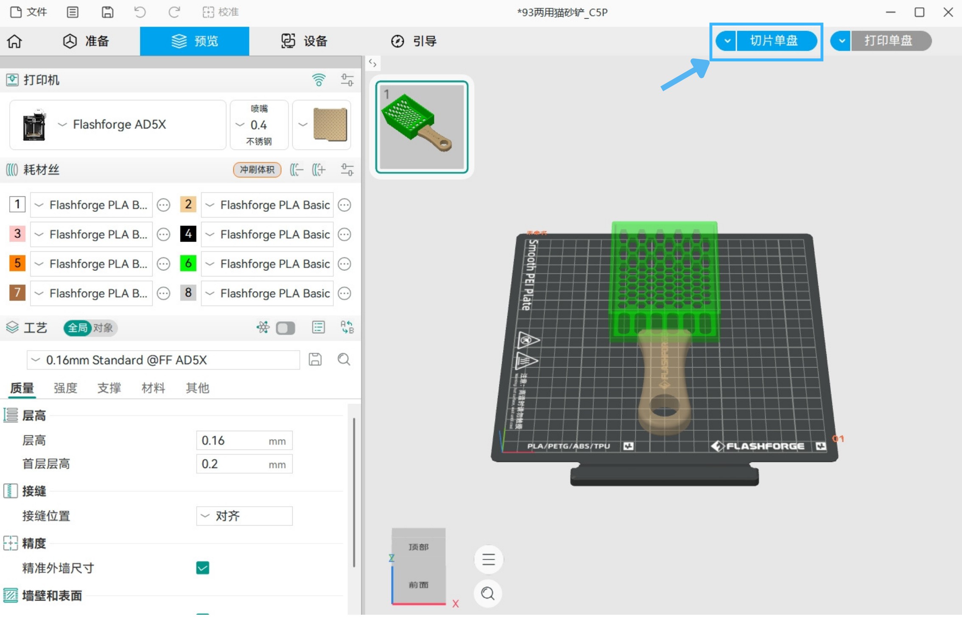Open filament settings sliders icon
Viewport: 962px width, 641px height.
[x=347, y=170]
